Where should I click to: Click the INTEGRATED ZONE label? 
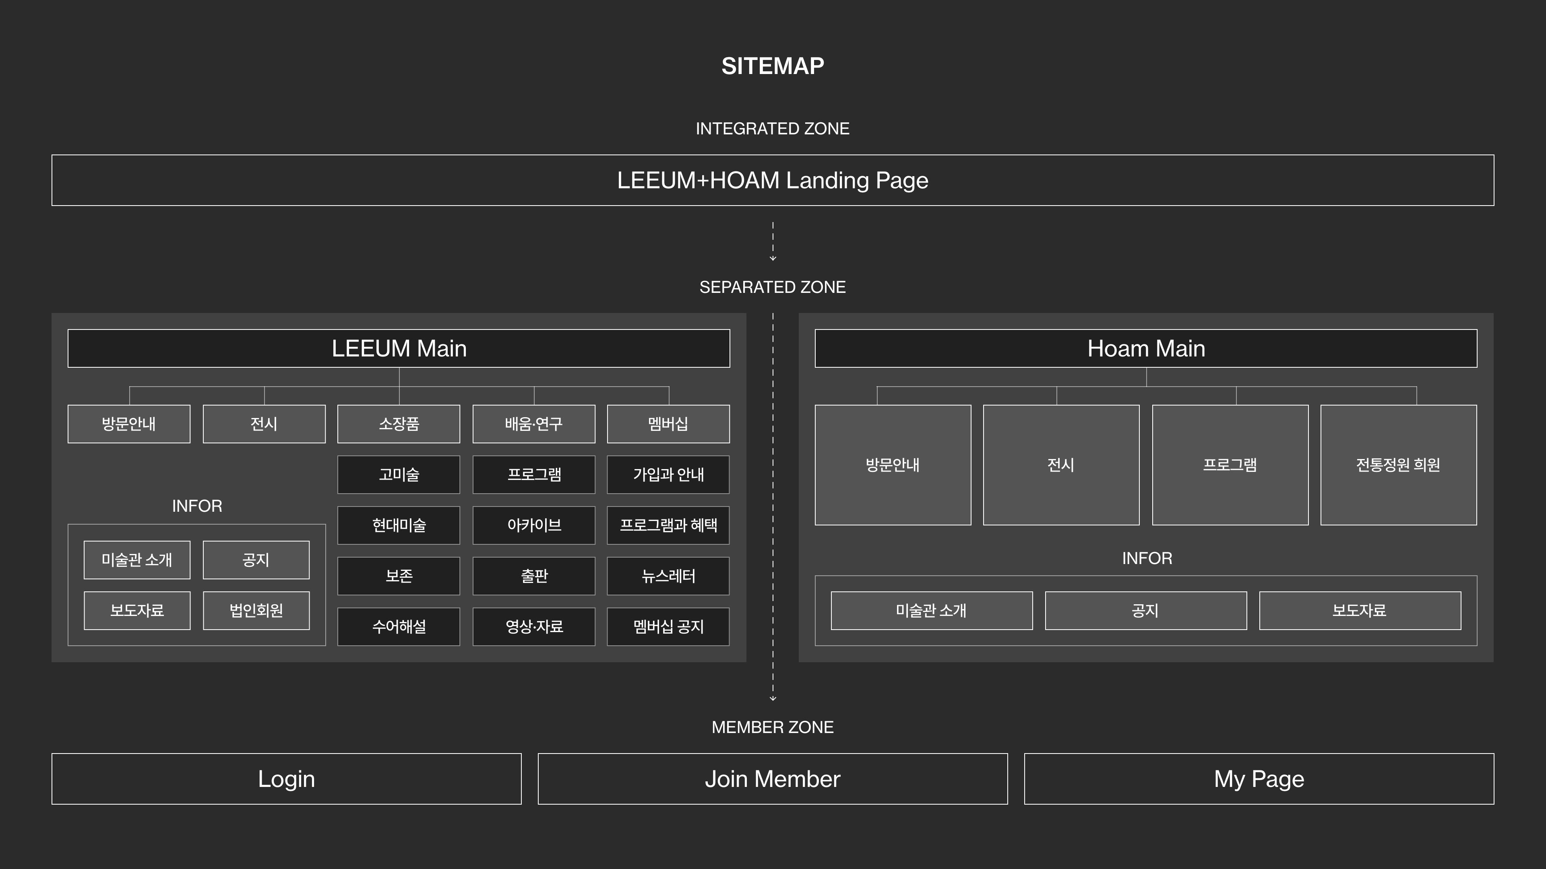click(x=773, y=128)
